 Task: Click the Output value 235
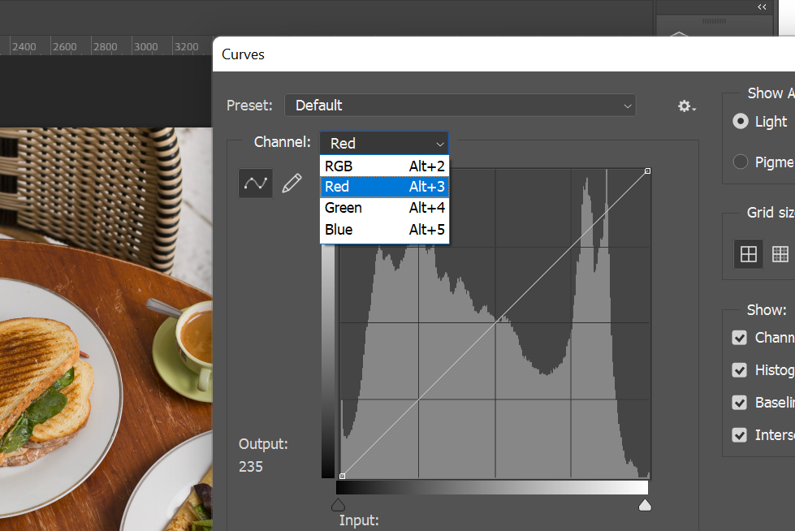tap(251, 467)
